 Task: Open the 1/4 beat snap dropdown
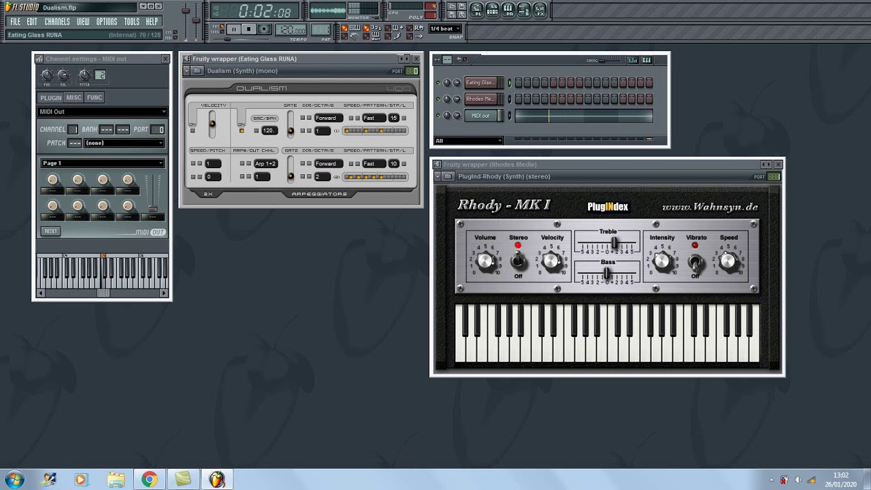[446, 29]
